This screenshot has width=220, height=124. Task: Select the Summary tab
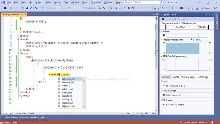coord(166,77)
